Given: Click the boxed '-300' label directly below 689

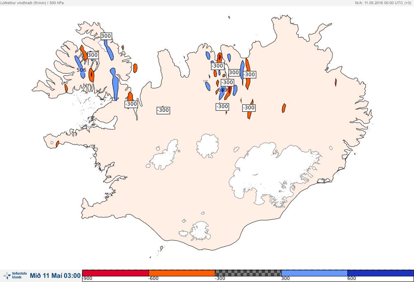Looking at the screenshot, I should [x=222, y=106].
